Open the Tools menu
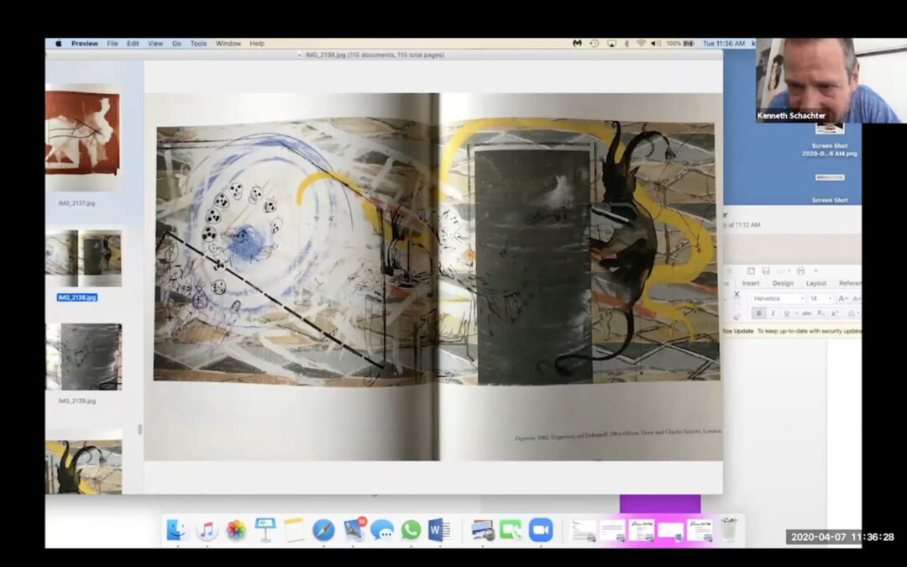Image resolution: width=907 pixels, height=567 pixels. (x=198, y=44)
